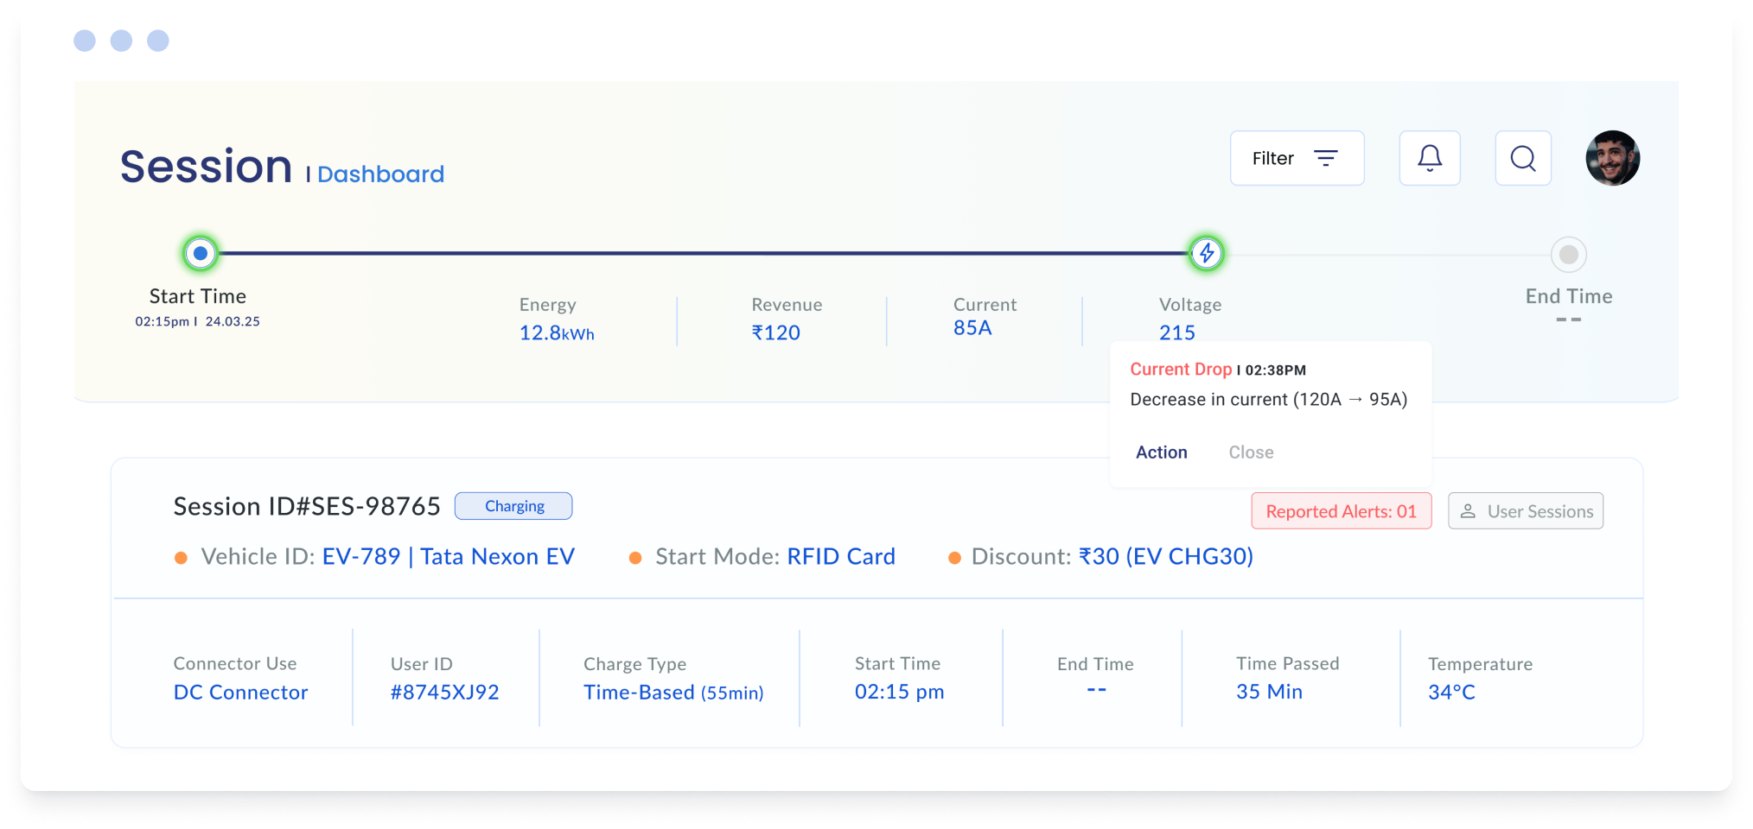Click Session ID#SES-98765 title
Screen dimensions: 1753x829
307,506
